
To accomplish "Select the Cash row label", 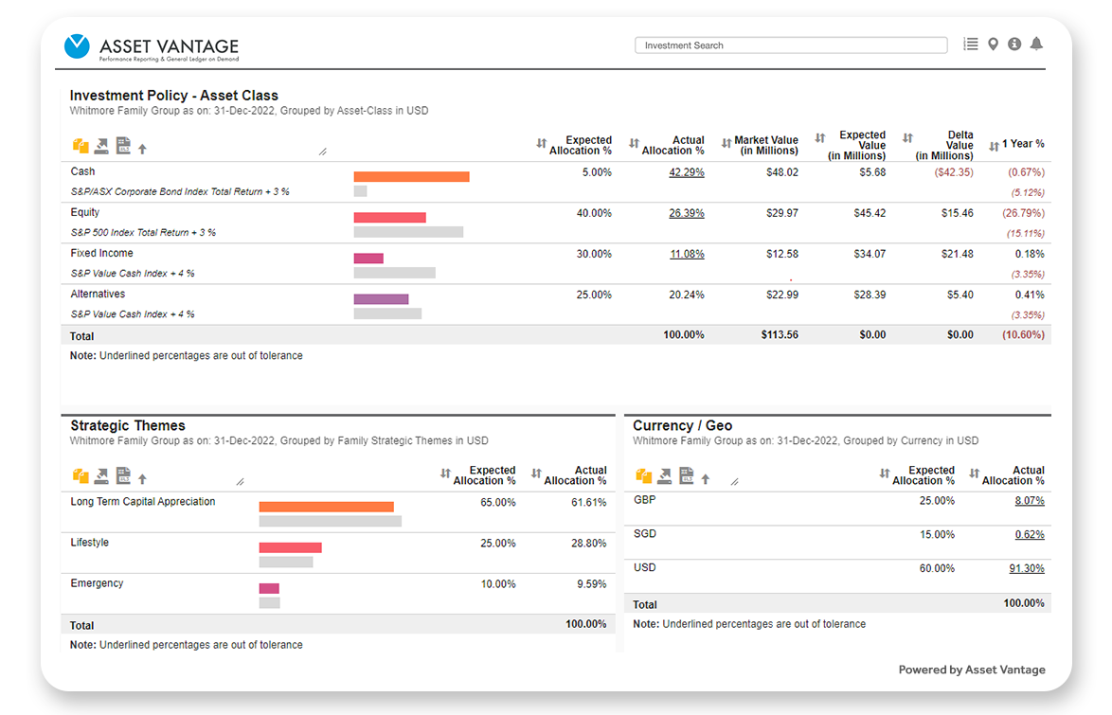I will point(82,171).
